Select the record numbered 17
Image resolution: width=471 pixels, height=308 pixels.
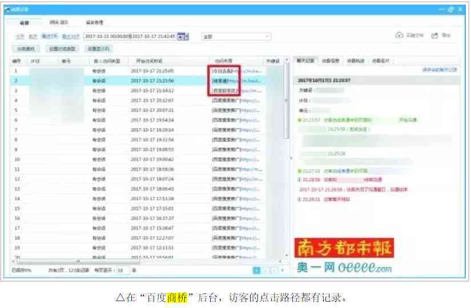coord(147,228)
